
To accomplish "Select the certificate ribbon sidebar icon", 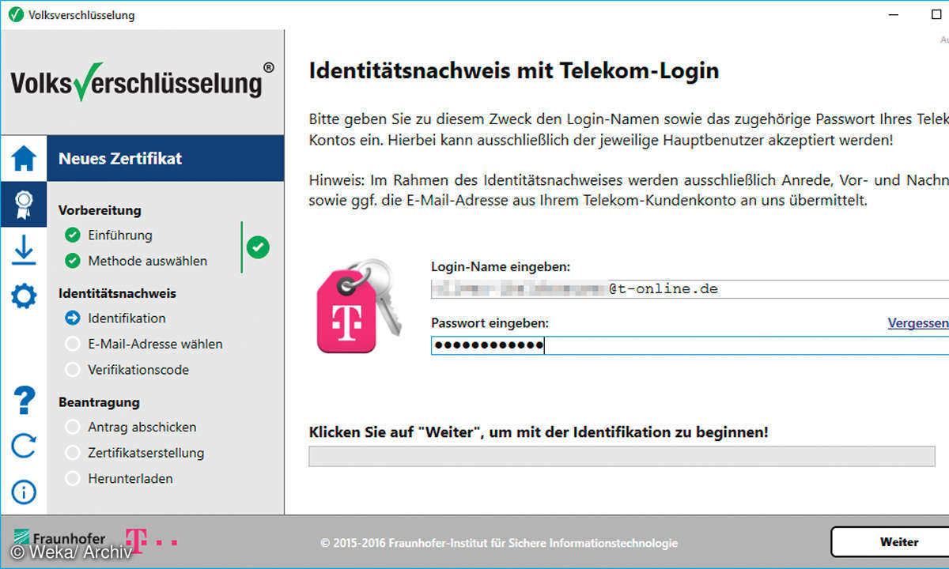I will (24, 204).
